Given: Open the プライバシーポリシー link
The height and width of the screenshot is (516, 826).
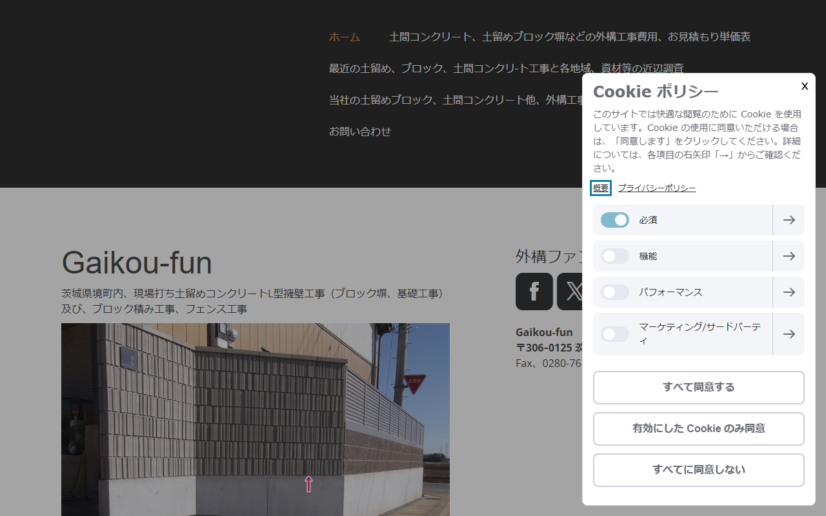Looking at the screenshot, I should [657, 188].
